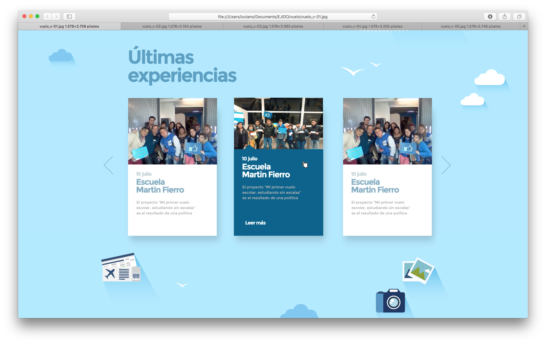Image resolution: width=546 pixels, height=344 pixels.
Task: Click the "Leer más" link
Action: pyautogui.click(x=255, y=223)
